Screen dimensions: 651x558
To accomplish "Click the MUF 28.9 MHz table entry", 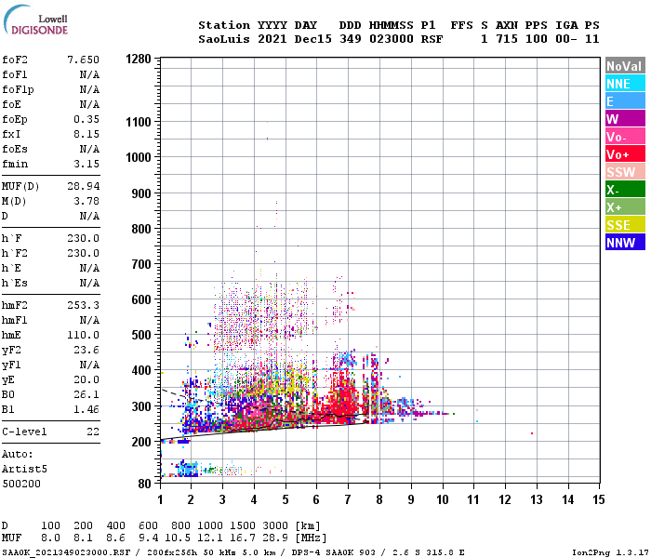I will click(x=275, y=538).
